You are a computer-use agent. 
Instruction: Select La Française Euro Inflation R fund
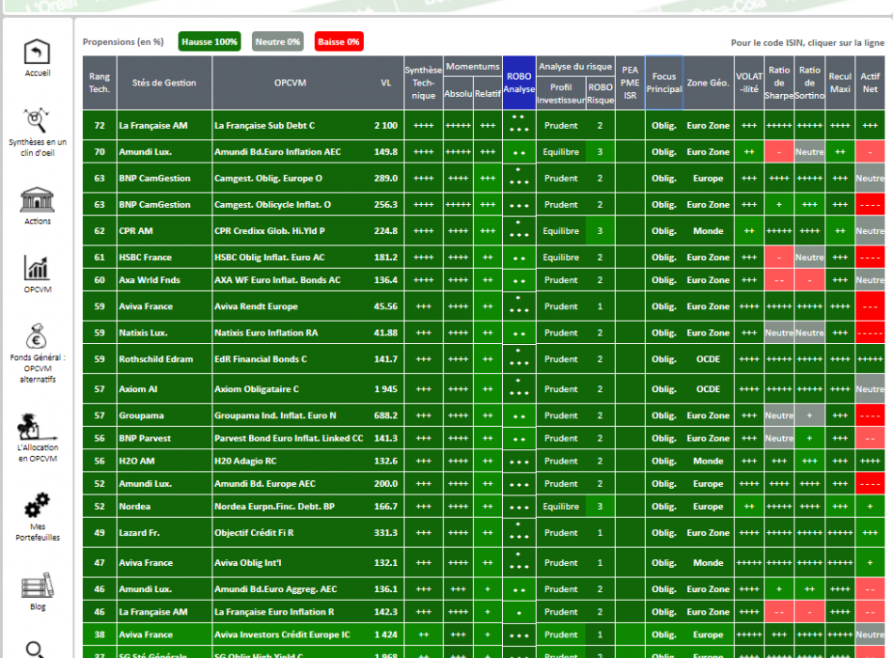click(x=274, y=612)
